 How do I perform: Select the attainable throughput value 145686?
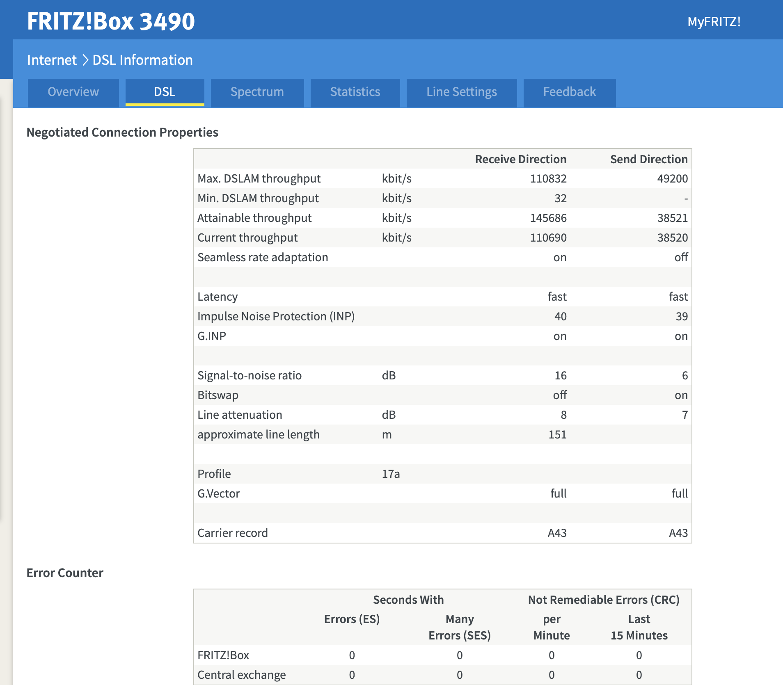click(548, 218)
